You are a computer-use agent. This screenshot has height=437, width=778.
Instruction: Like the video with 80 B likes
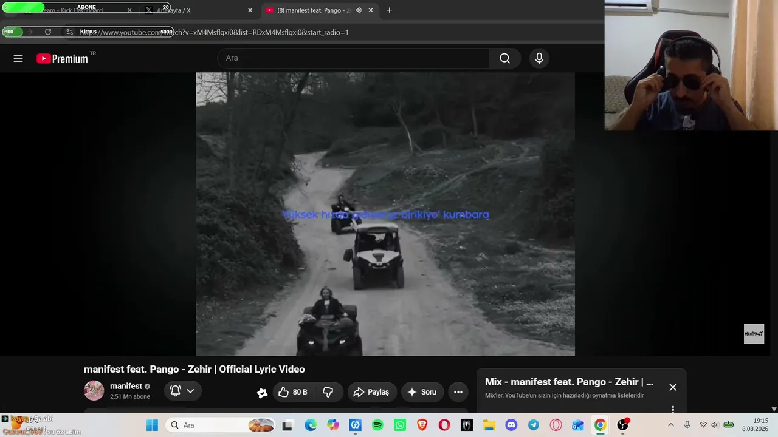point(293,392)
